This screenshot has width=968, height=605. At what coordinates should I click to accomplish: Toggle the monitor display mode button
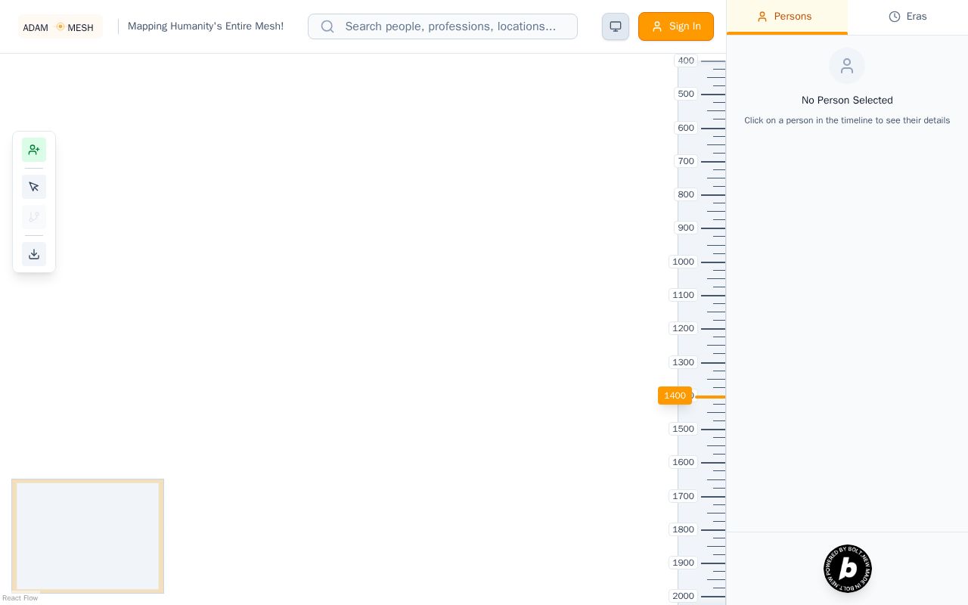(x=616, y=26)
